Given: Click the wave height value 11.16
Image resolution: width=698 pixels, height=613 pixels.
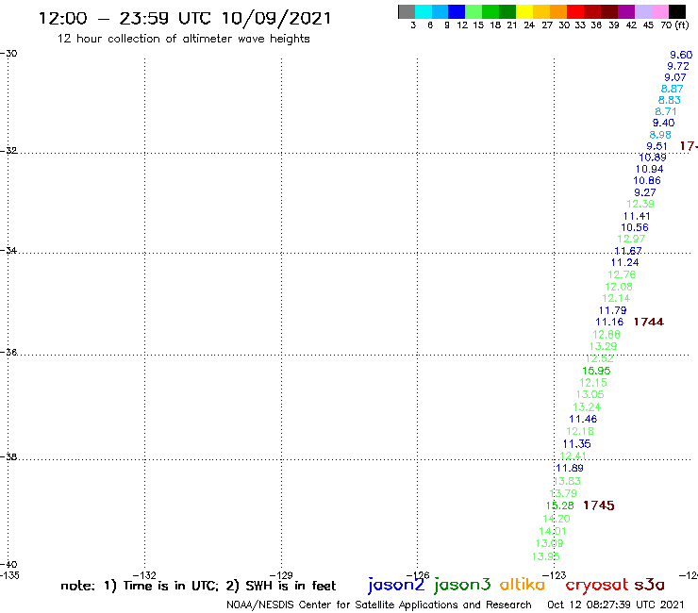Looking at the screenshot, I should tap(610, 322).
